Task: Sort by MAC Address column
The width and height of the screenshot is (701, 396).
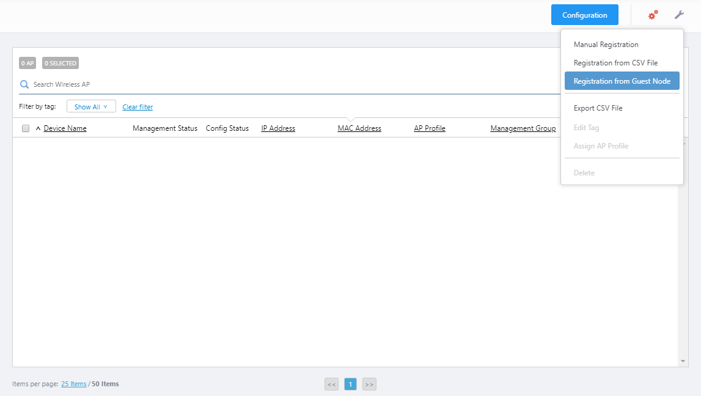Action: (359, 128)
